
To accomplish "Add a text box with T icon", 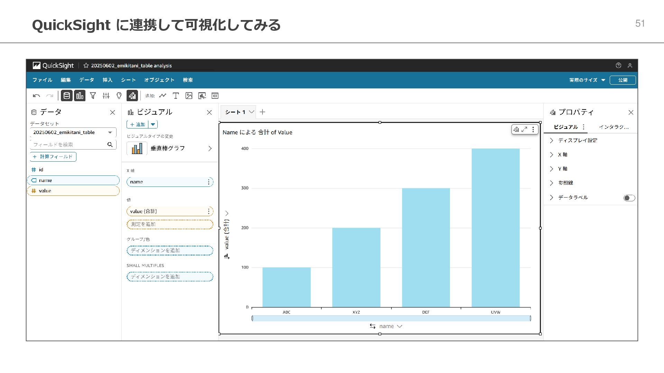I will point(176,96).
